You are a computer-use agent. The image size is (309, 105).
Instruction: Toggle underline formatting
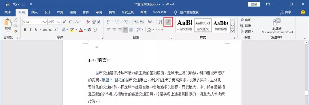pyautogui.click(x=36, y=30)
